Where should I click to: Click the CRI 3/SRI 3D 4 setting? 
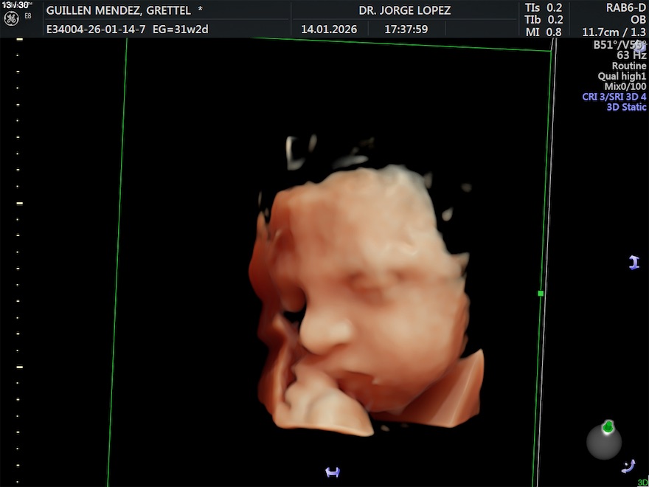[x=614, y=97]
